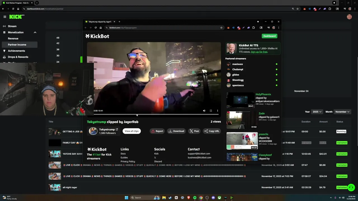
Task: Click the green Dashboard button
Action: (270, 36)
